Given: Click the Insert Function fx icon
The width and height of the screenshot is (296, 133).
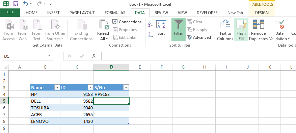Looking at the screenshot, I should [94, 56].
